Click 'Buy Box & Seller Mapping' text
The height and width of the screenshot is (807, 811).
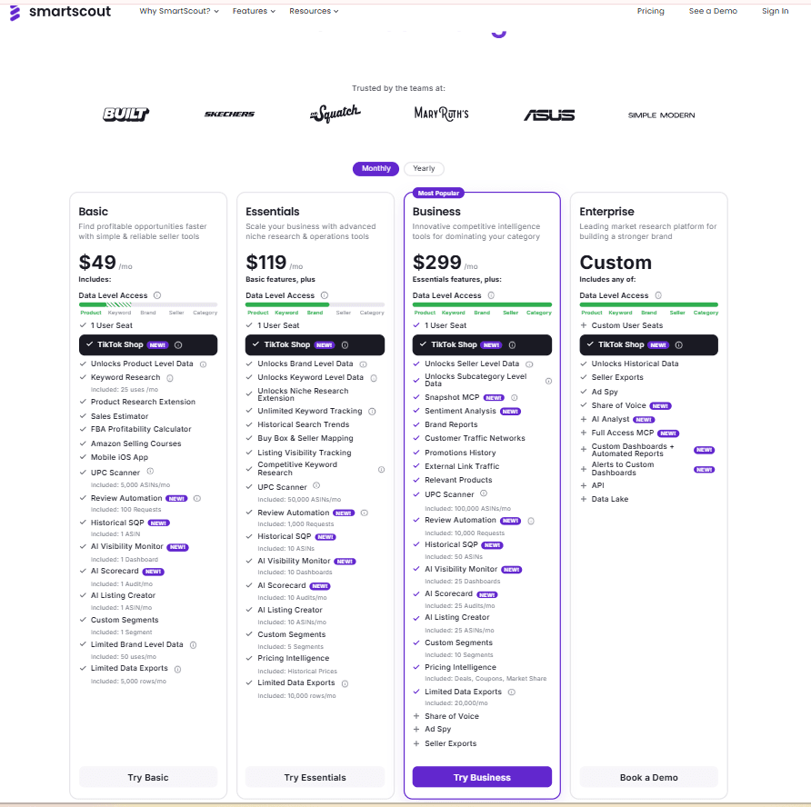click(305, 438)
